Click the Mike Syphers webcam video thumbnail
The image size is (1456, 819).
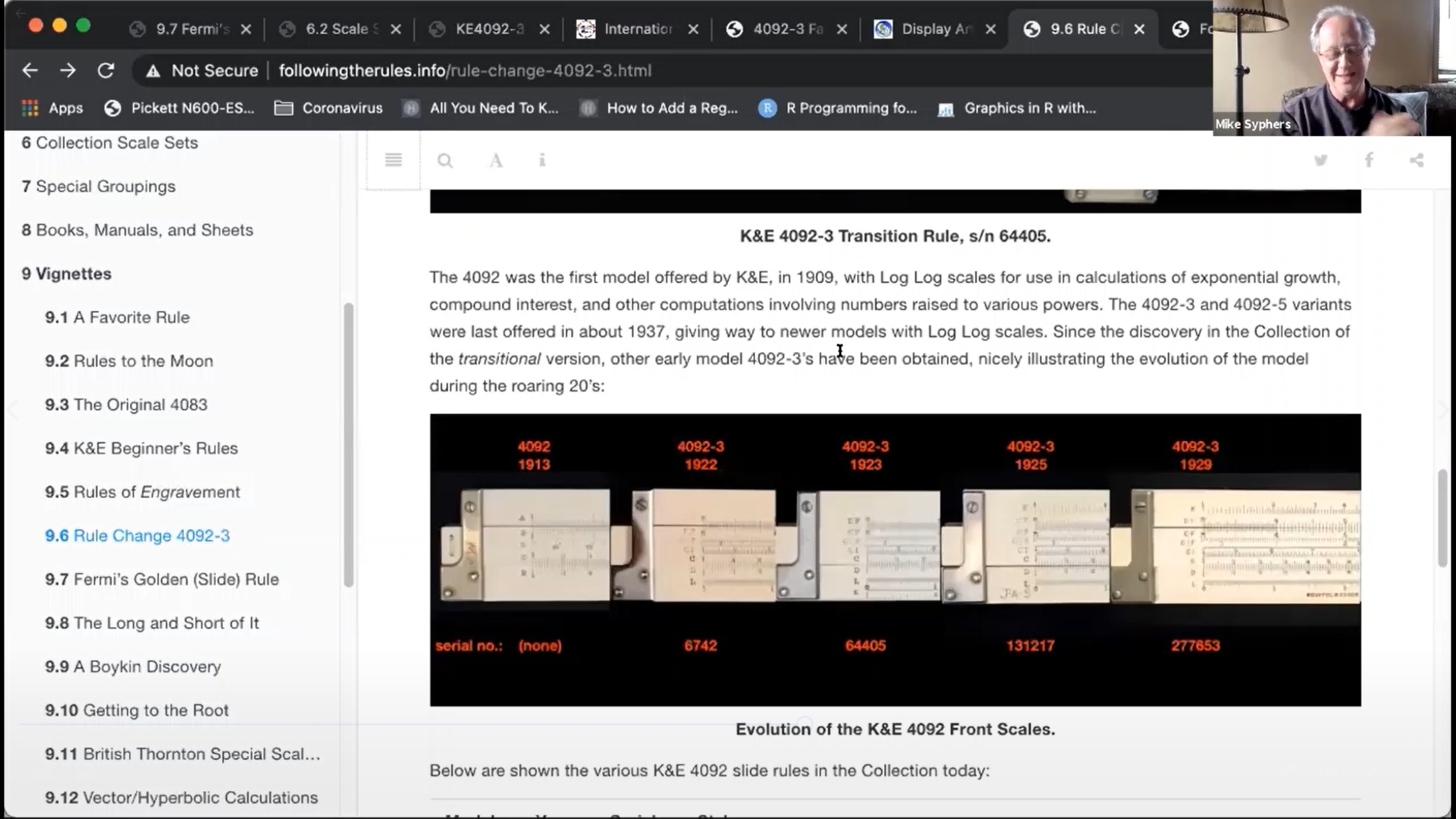tap(1334, 67)
